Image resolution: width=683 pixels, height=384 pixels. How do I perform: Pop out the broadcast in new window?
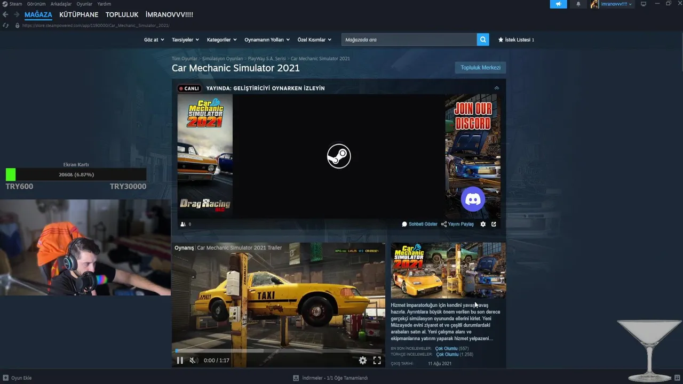click(494, 224)
